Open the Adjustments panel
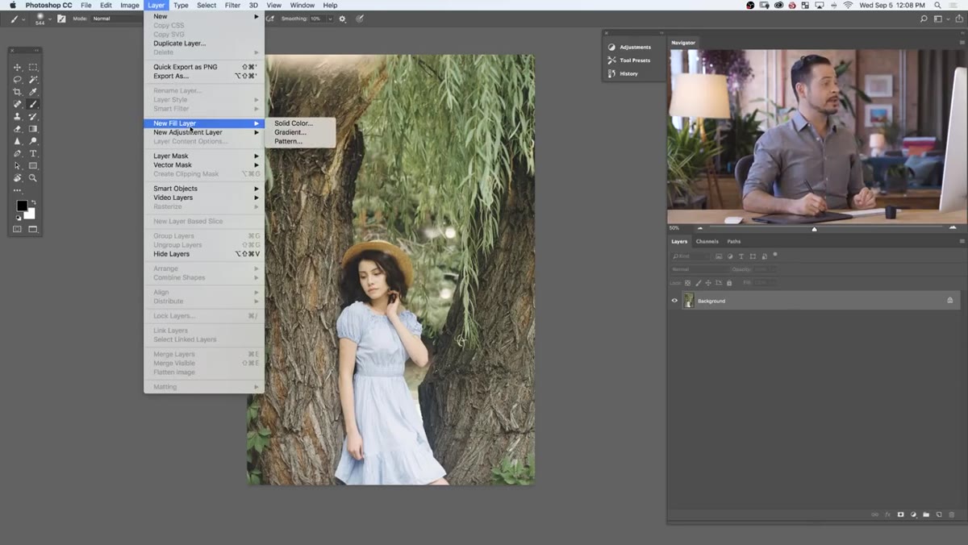968x545 pixels. [x=629, y=47]
